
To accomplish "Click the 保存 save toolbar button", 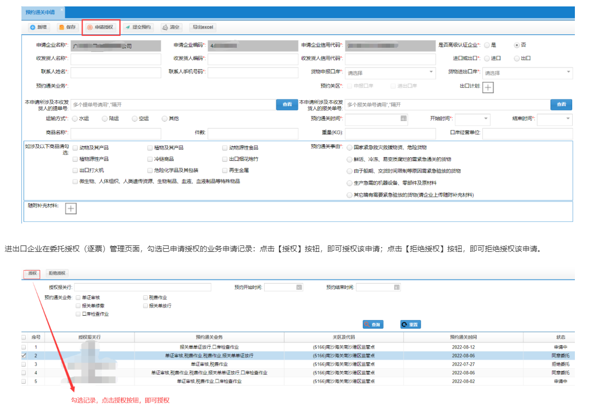I will tap(67, 27).
